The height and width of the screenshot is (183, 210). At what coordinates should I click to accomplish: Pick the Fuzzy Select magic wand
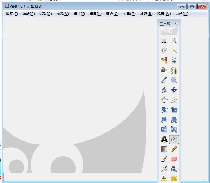174,51
